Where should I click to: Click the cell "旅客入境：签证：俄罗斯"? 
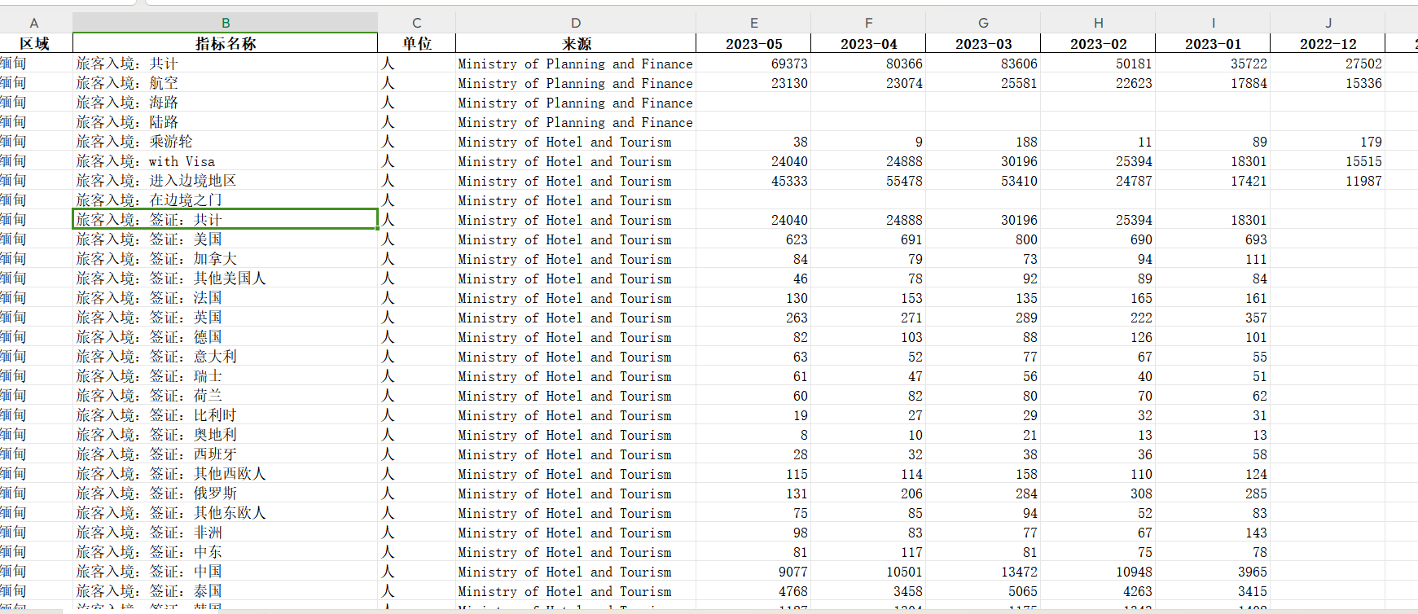226,493
